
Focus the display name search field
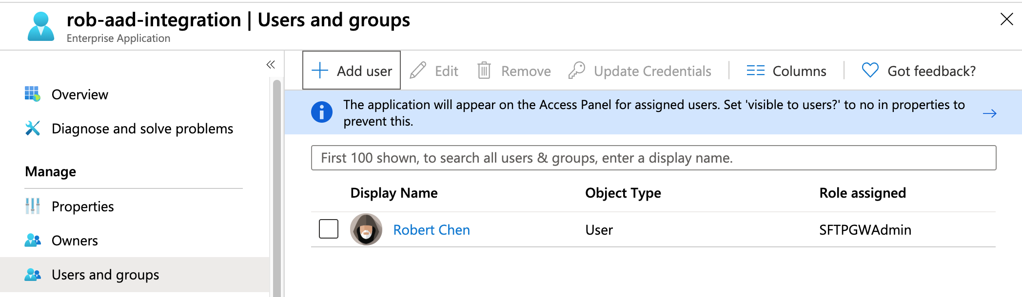coord(653,158)
